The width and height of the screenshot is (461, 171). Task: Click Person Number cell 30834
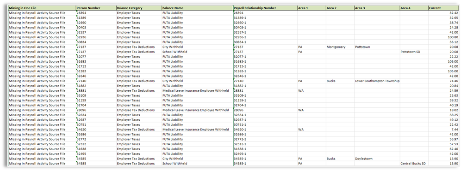[96, 42]
